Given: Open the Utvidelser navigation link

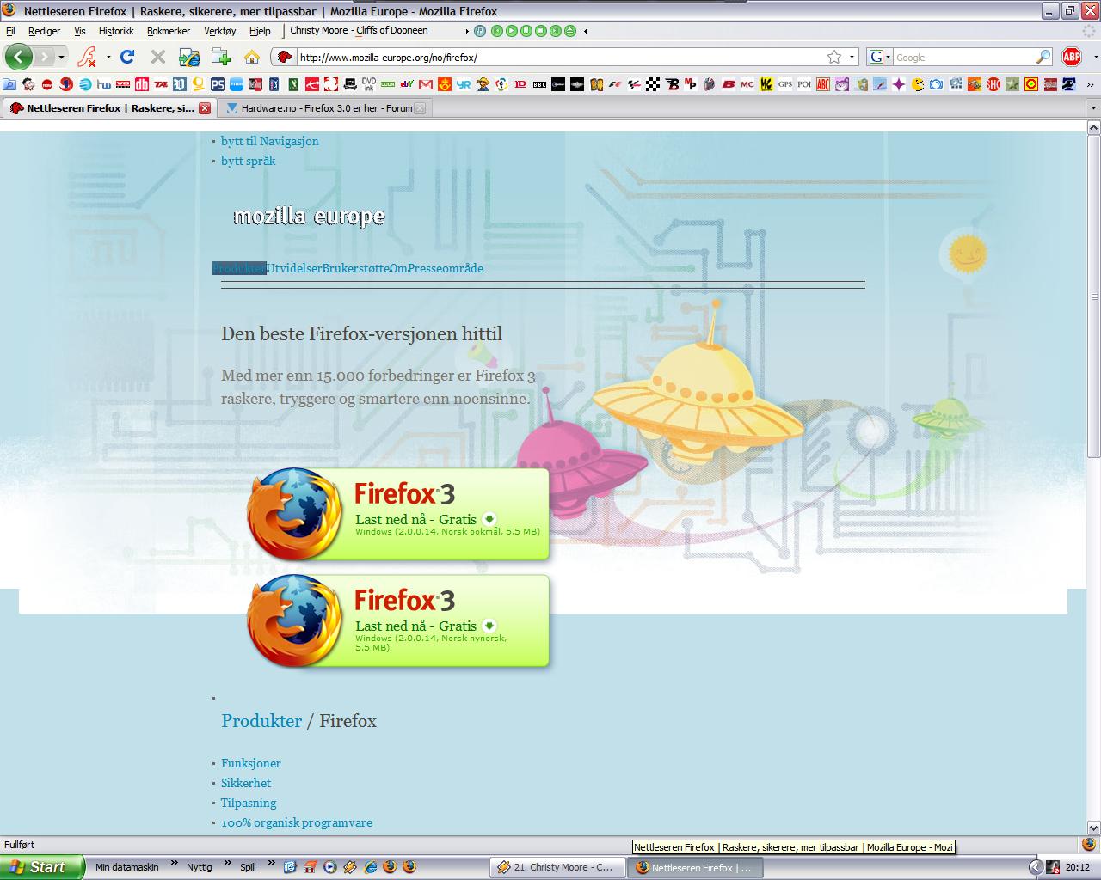Looking at the screenshot, I should pyautogui.click(x=294, y=268).
